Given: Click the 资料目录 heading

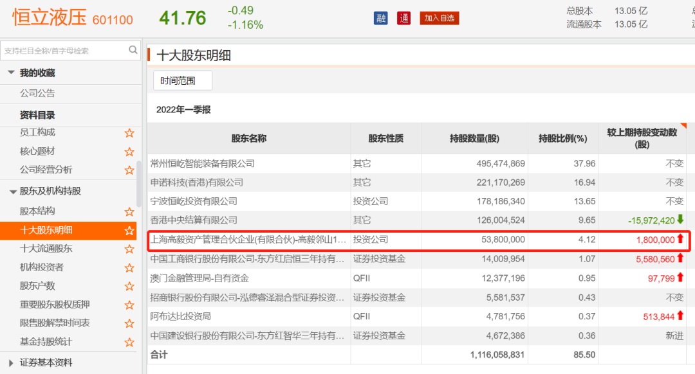Looking at the screenshot, I should (37, 115).
